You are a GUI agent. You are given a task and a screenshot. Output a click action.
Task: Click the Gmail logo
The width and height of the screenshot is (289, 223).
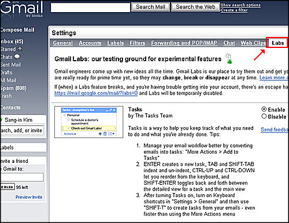[21, 9]
